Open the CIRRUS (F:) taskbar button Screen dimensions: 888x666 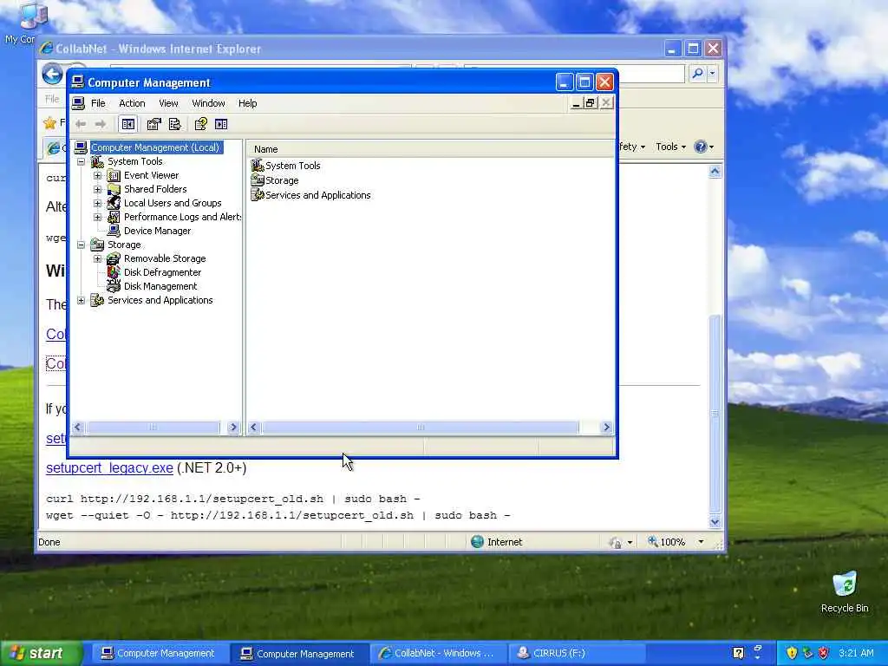click(x=577, y=654)
